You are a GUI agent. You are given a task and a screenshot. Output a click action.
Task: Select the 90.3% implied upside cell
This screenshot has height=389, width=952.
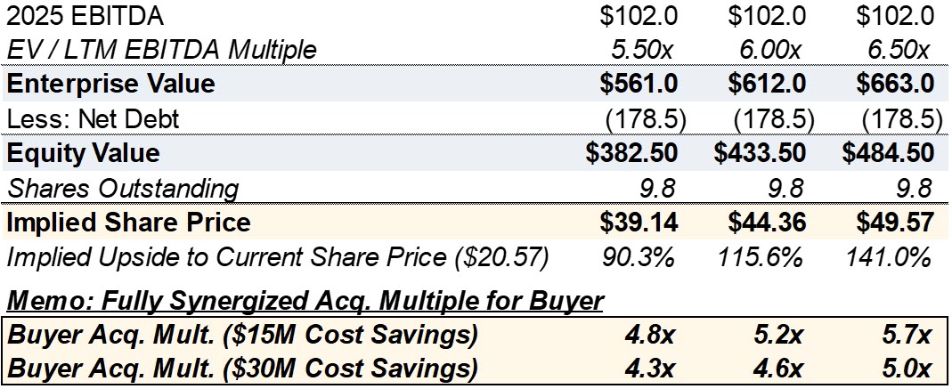pos(637,258)
